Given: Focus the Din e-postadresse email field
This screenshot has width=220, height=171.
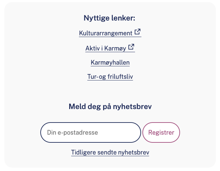Looking at the screenshot, I should coord(91,132).
